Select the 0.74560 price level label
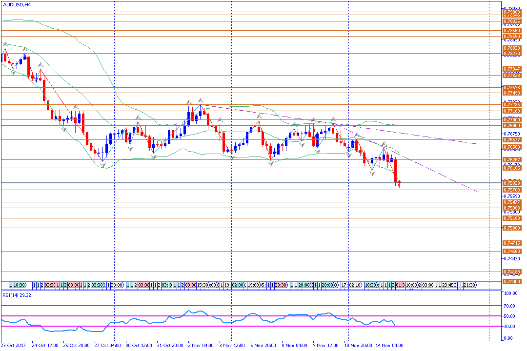The height and width of the screenshot is (351, 527). pos(512,251)
